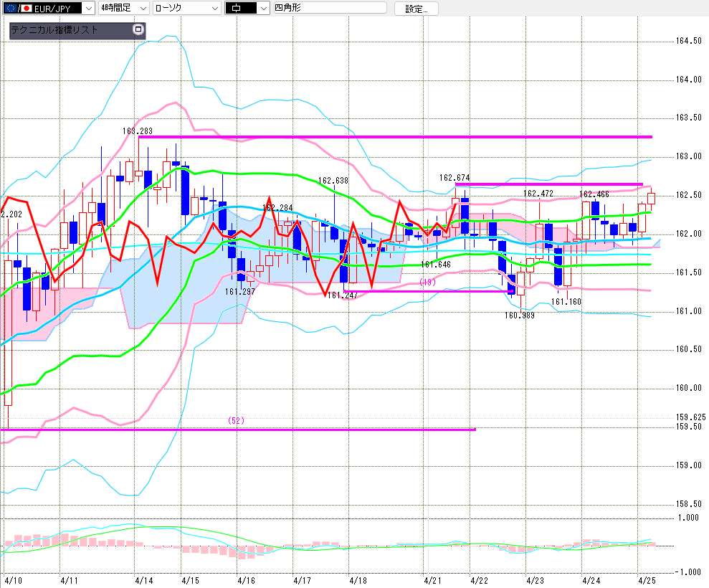The height and width of the screenshot is (588, 709).
Task: Click the 162.638 price label
Action: click(x=333, y=181)
